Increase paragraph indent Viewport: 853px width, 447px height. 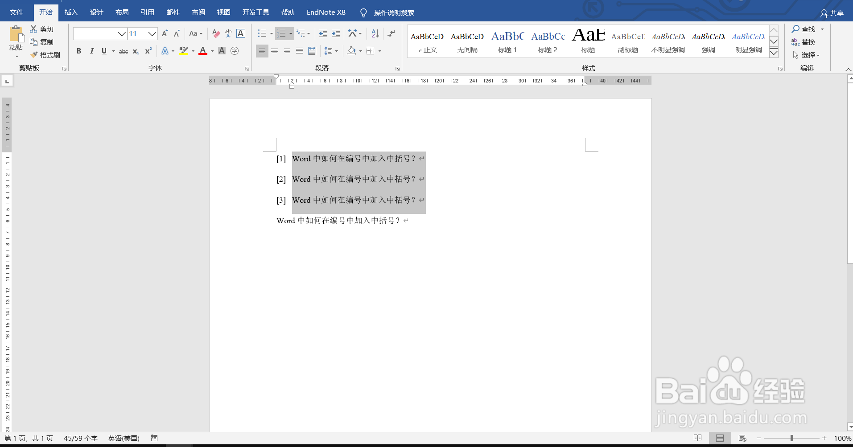(x=336, y=33)
